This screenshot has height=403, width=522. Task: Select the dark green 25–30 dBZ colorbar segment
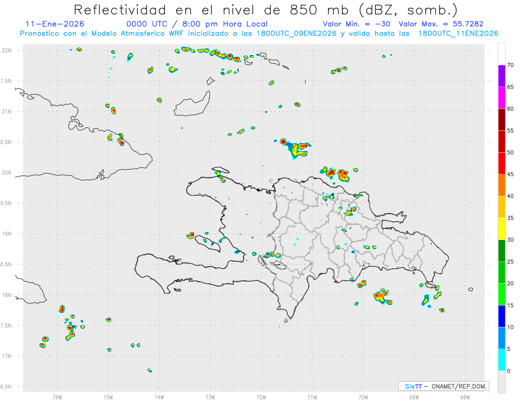pyautogui.click(x=502, y=251)
